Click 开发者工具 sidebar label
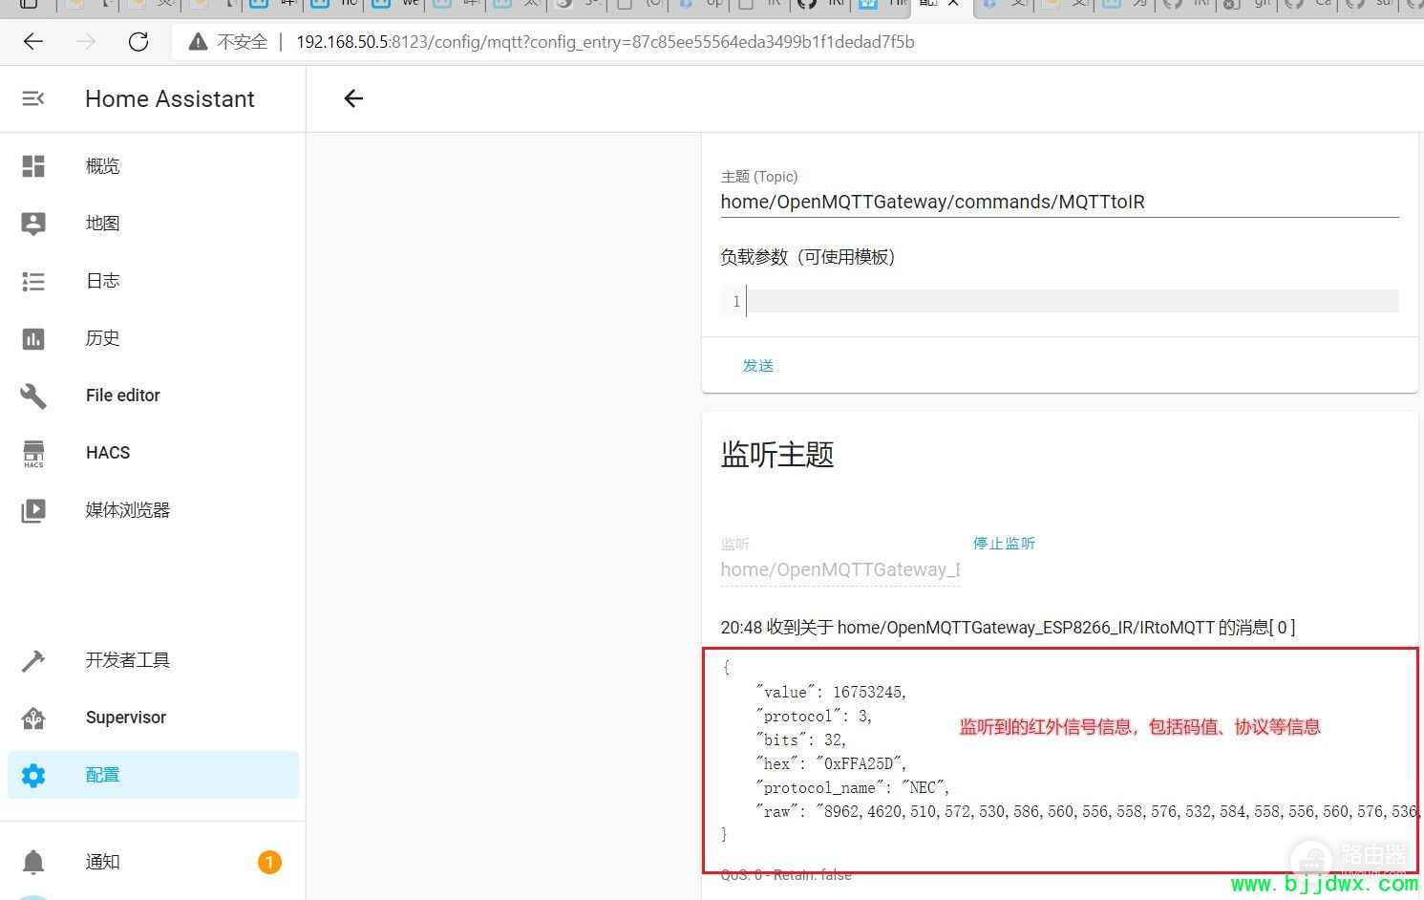This screenshot has width=1424, height=900. 128,660
